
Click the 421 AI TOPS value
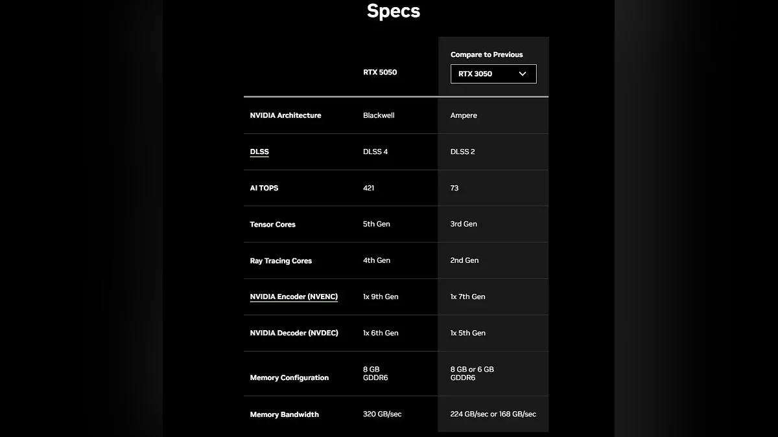click(368, 188)
